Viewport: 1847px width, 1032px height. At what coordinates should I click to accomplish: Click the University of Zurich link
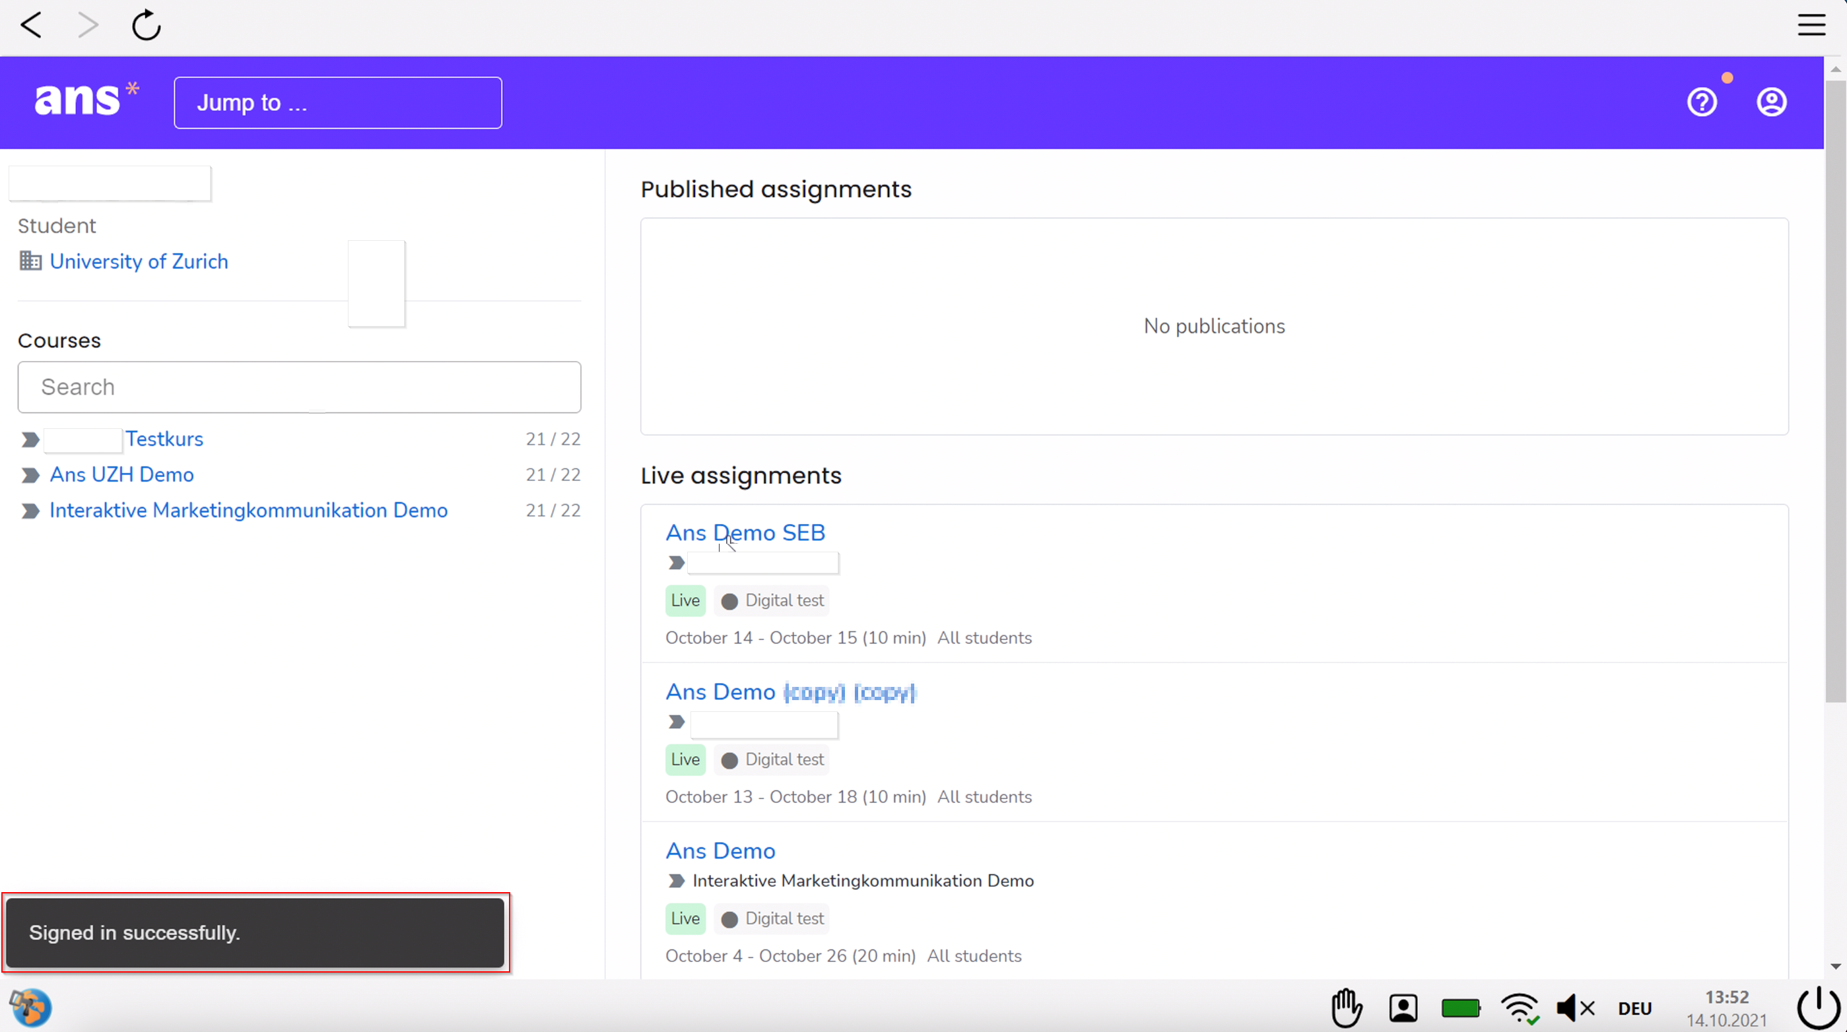coord(139,261)
